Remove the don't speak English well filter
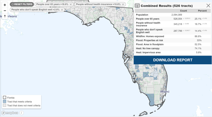Image resolution: width=212 pixels, height=117 pixels. coord(62,10)
